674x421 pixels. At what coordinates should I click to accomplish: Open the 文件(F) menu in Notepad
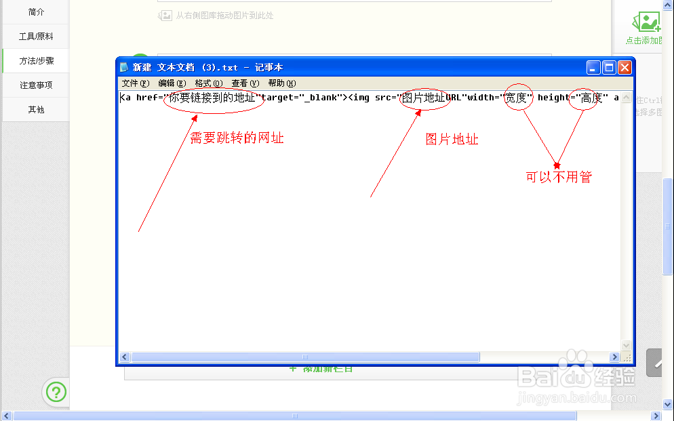(x=136, y=83)
